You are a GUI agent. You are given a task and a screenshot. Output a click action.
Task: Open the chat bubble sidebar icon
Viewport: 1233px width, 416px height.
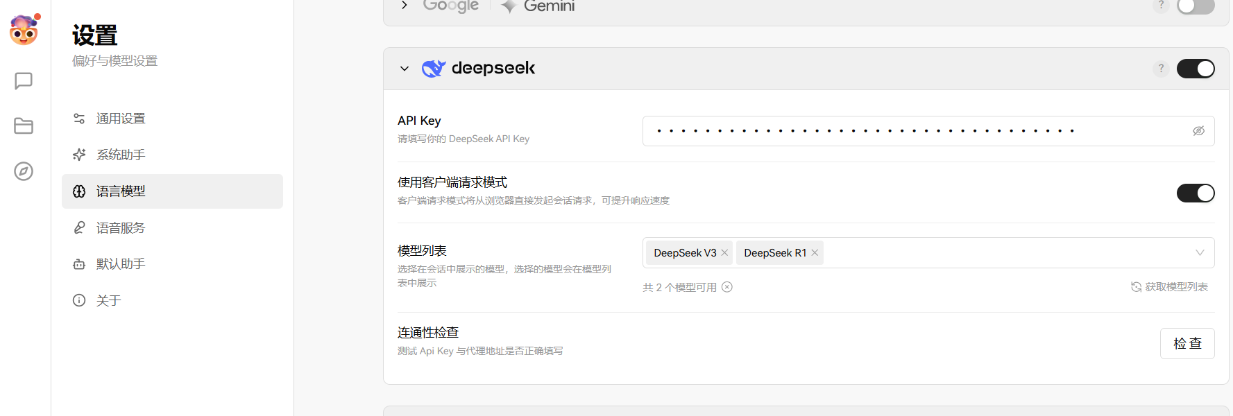(x=24, y=81)
